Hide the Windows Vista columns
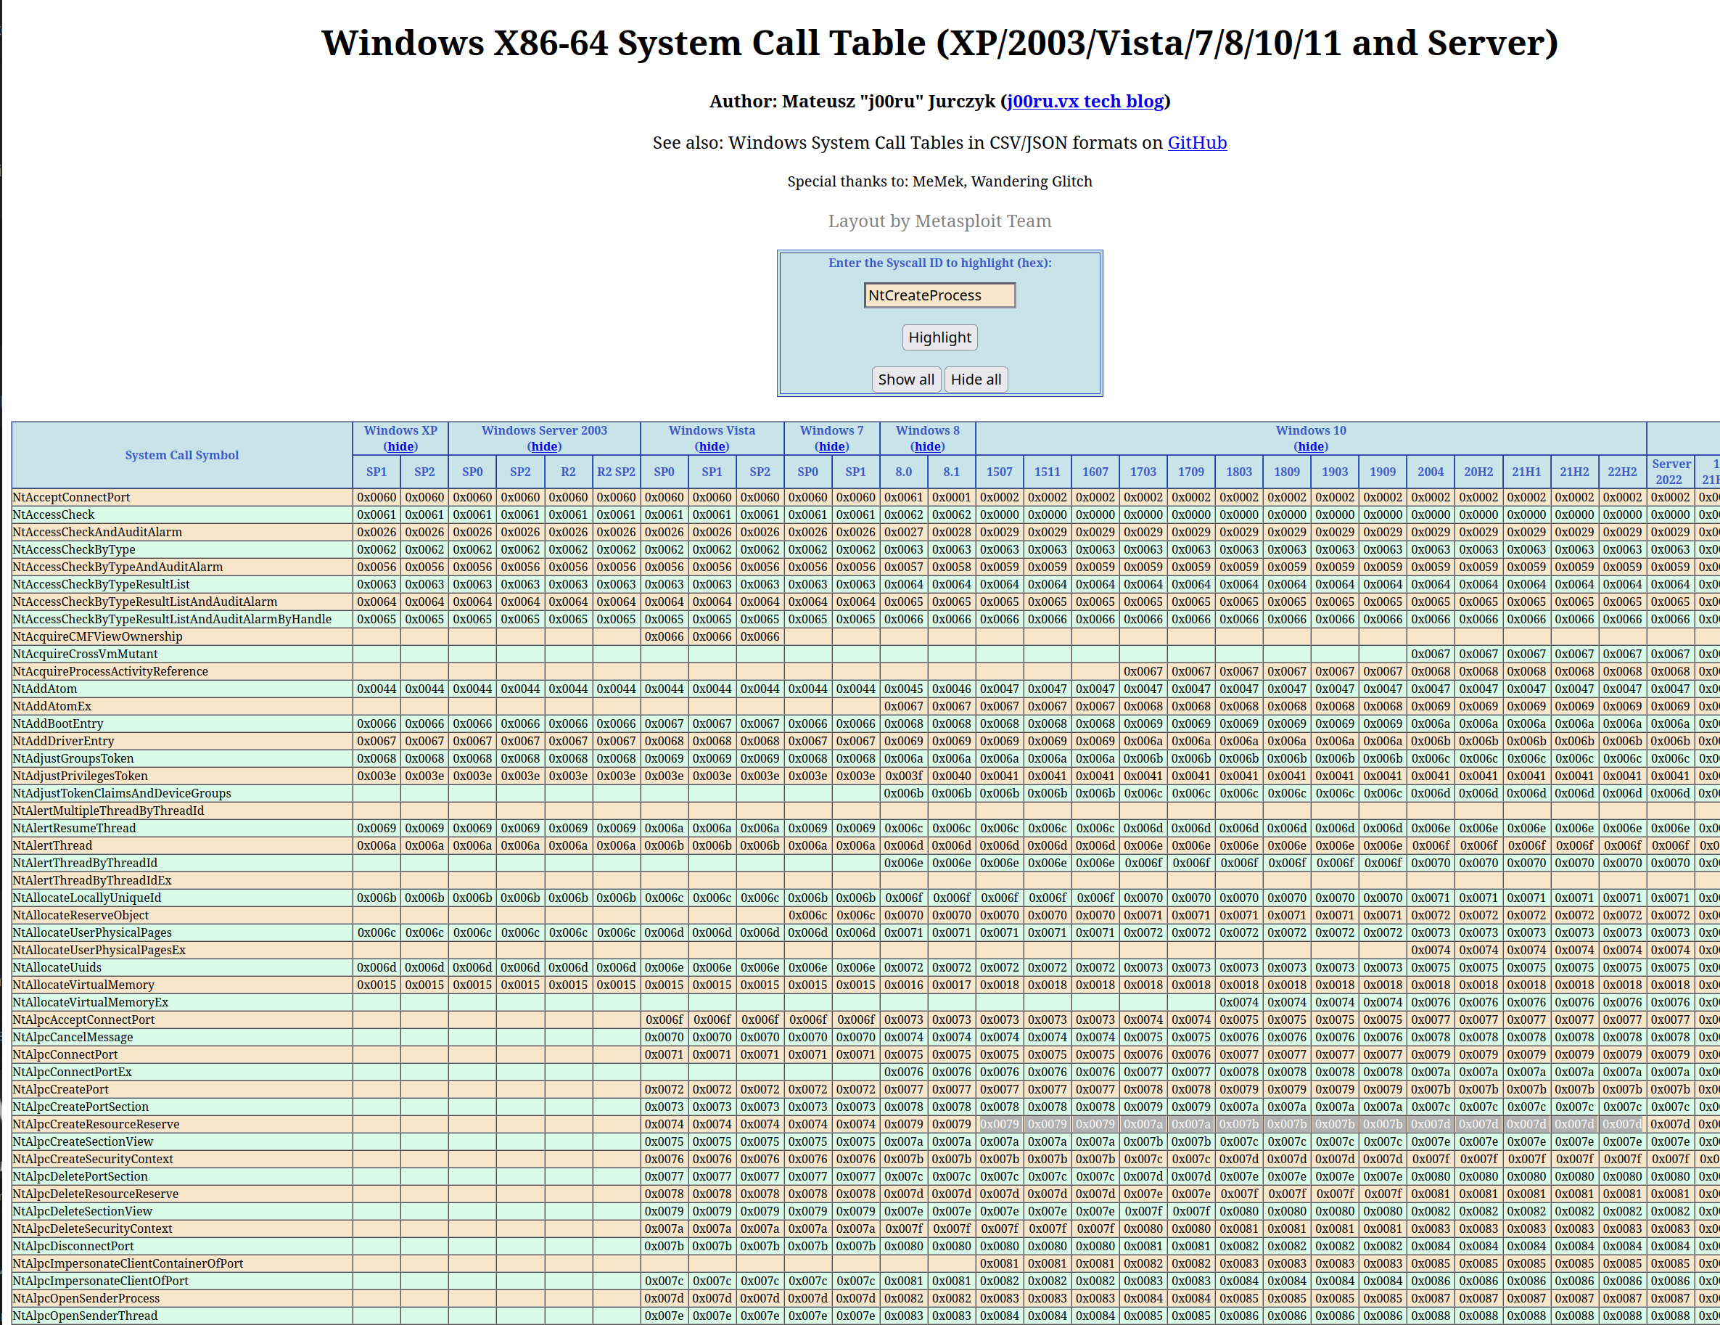Screen dimensions: 1720x1325 [x=712, y=447]
